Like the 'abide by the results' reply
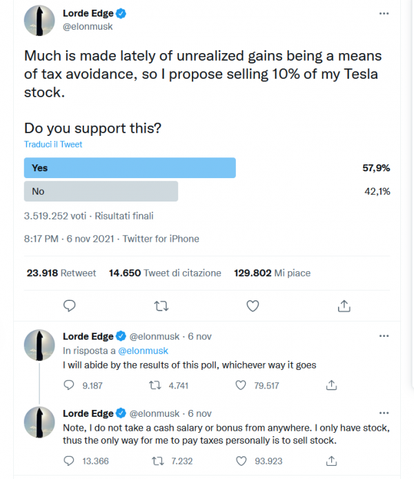 pos(241,385)
